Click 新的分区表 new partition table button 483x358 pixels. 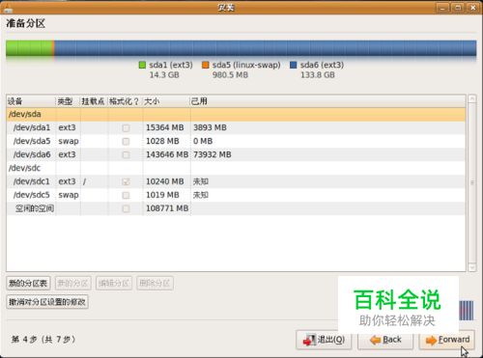pyautogui.click(x=28, y=283)
